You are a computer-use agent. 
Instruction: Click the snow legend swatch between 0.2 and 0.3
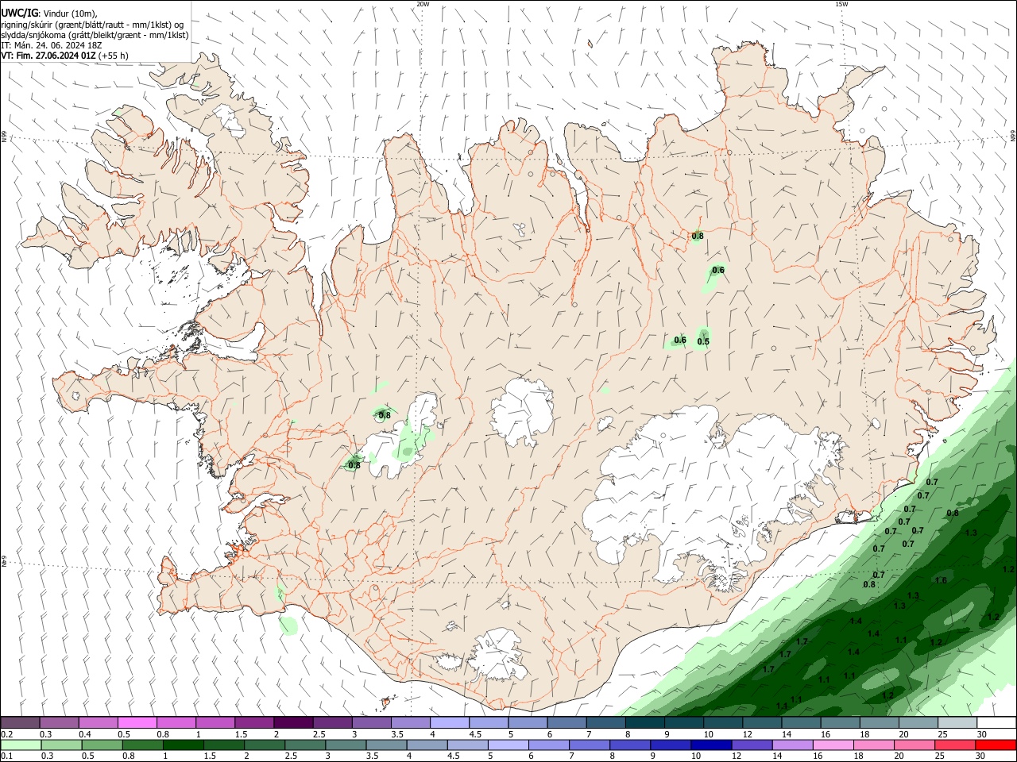20,722
